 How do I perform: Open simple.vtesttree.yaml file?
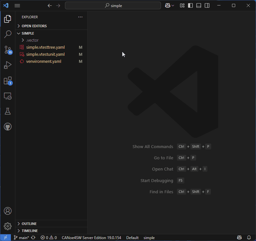pos(52,47)
